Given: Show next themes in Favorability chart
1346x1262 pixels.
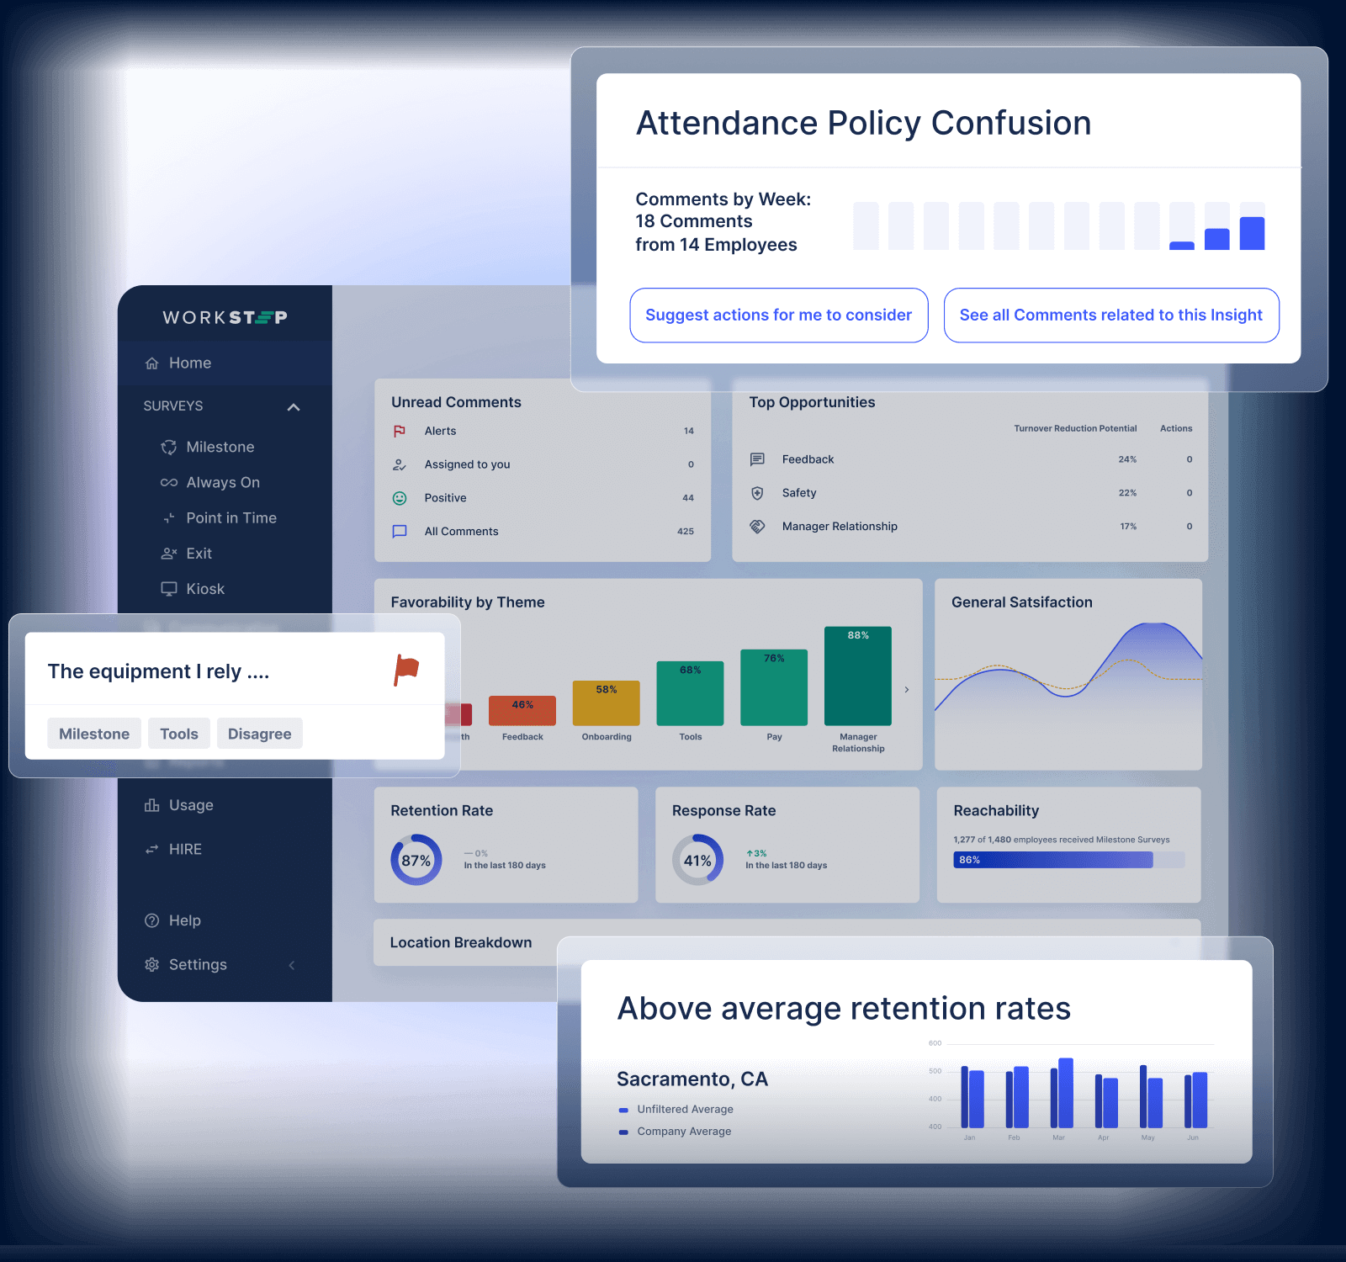Looking at the screenshot, I should (x=906, y=690).
